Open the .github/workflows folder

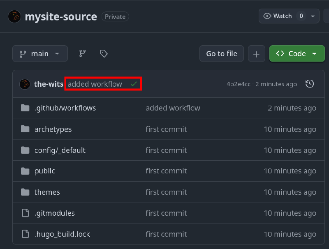pos(65,108)
